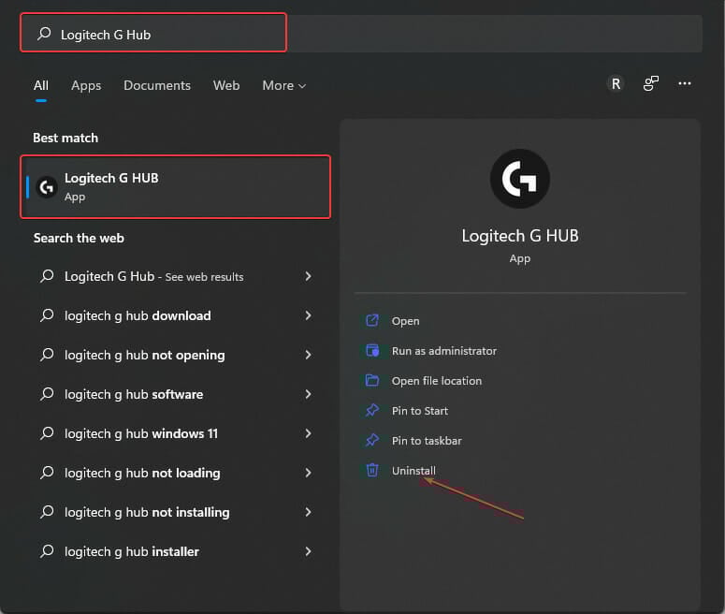725x614 pixels.
Task: Click search icon beside 'logitech g hub download'
Action: point(47,315)
